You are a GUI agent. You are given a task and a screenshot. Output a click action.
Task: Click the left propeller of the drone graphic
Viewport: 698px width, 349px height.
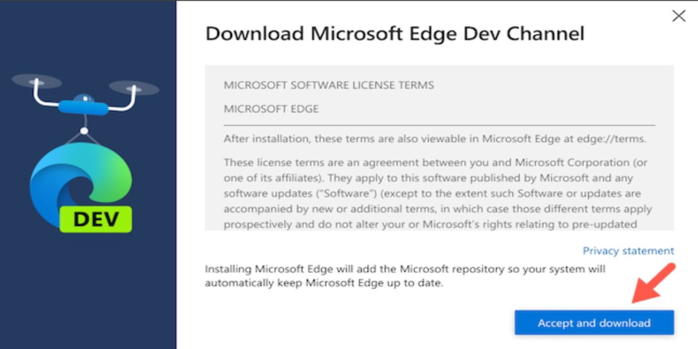coord(37,81)
